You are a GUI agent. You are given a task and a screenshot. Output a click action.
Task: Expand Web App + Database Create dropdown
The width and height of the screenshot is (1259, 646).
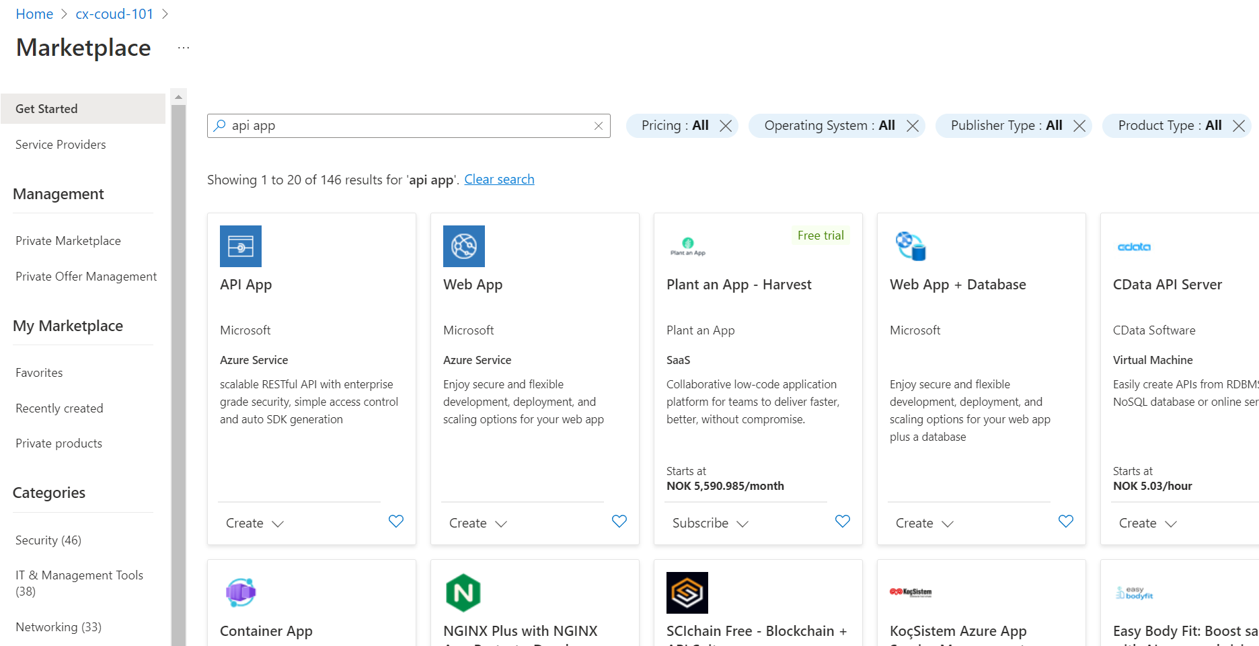(x=925, y=523)
